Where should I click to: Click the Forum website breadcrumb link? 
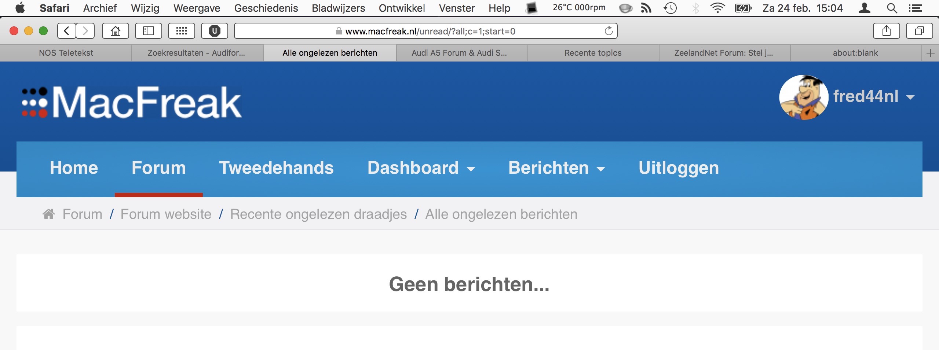166,214
